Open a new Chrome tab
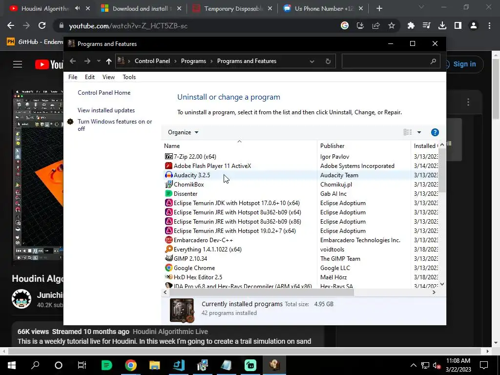Viewport: 500px width, 375px height. (x=379, y=9)
